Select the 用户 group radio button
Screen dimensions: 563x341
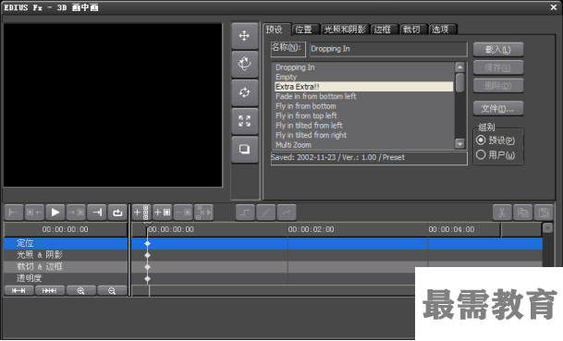(481, 154)
